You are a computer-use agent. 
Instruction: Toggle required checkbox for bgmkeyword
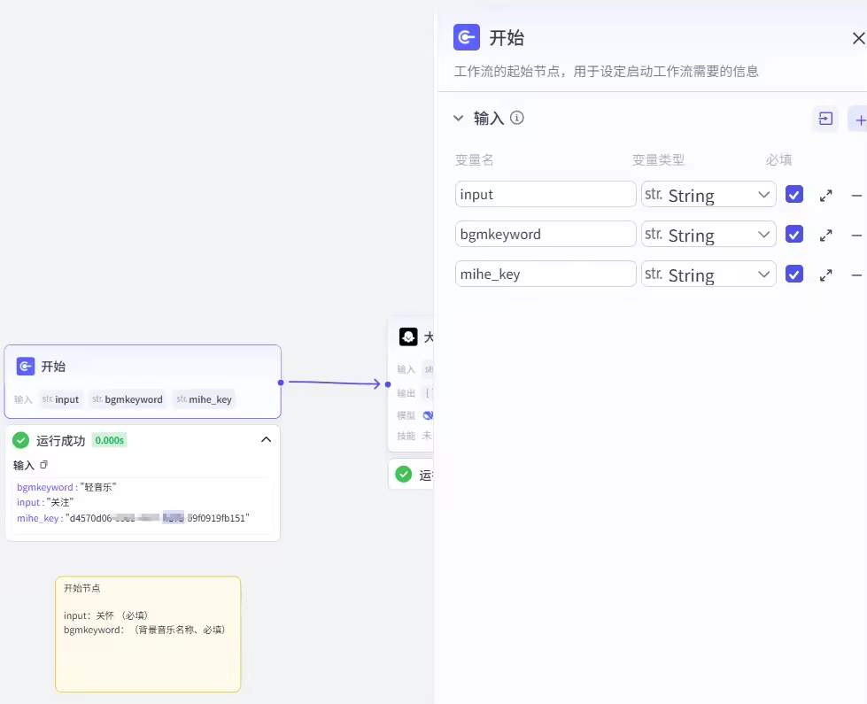(794, 235)
